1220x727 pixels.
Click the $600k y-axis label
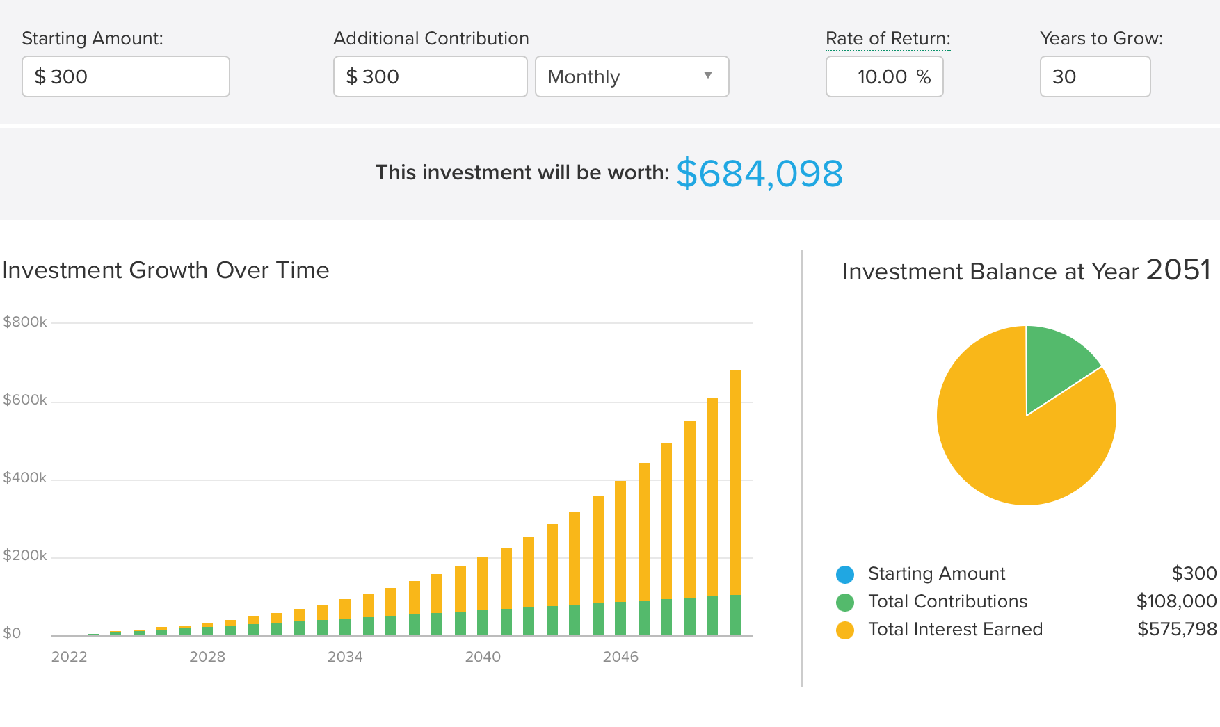click(x=25, y=400)
